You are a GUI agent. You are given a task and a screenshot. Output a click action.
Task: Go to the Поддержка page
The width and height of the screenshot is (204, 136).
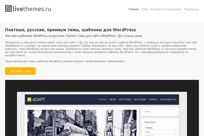(191, 9)
